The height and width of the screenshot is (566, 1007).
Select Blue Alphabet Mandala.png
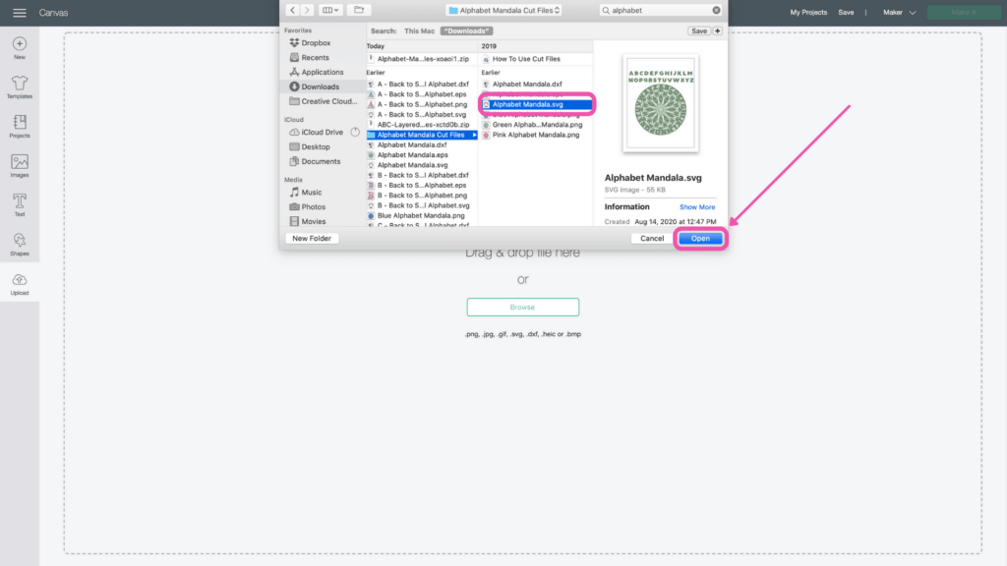(x=422, y=215)
